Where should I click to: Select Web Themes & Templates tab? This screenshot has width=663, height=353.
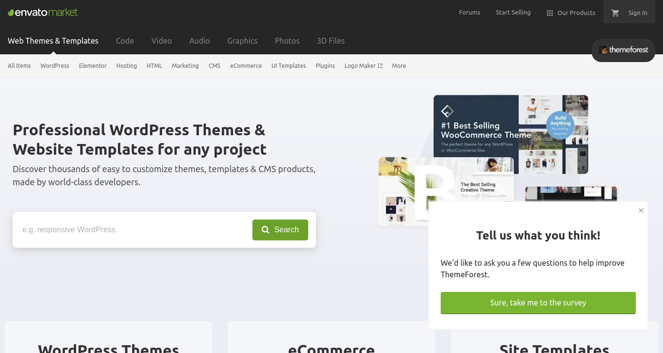[53, 41]
